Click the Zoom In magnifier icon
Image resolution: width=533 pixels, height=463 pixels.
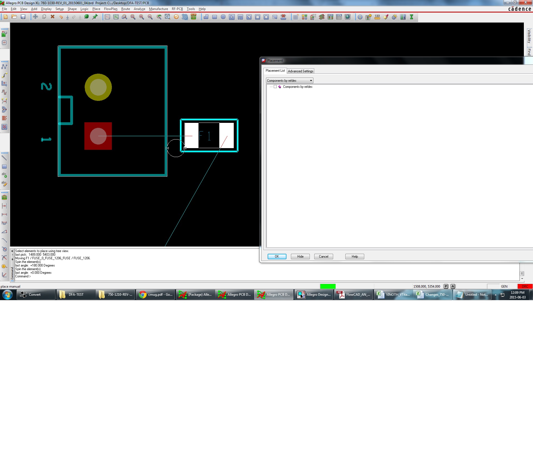(142, 17)
